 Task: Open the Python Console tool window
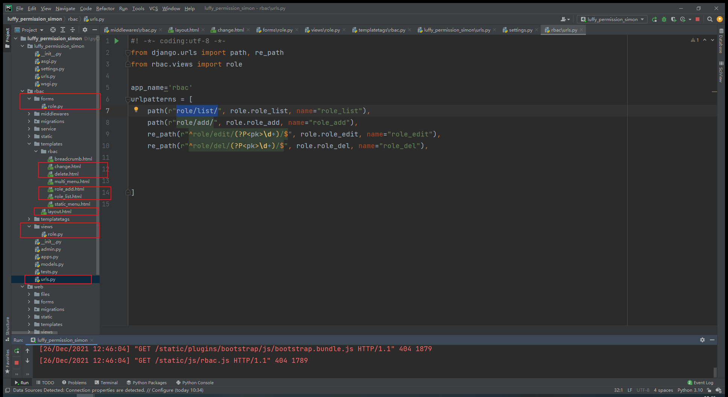(195, 383)
